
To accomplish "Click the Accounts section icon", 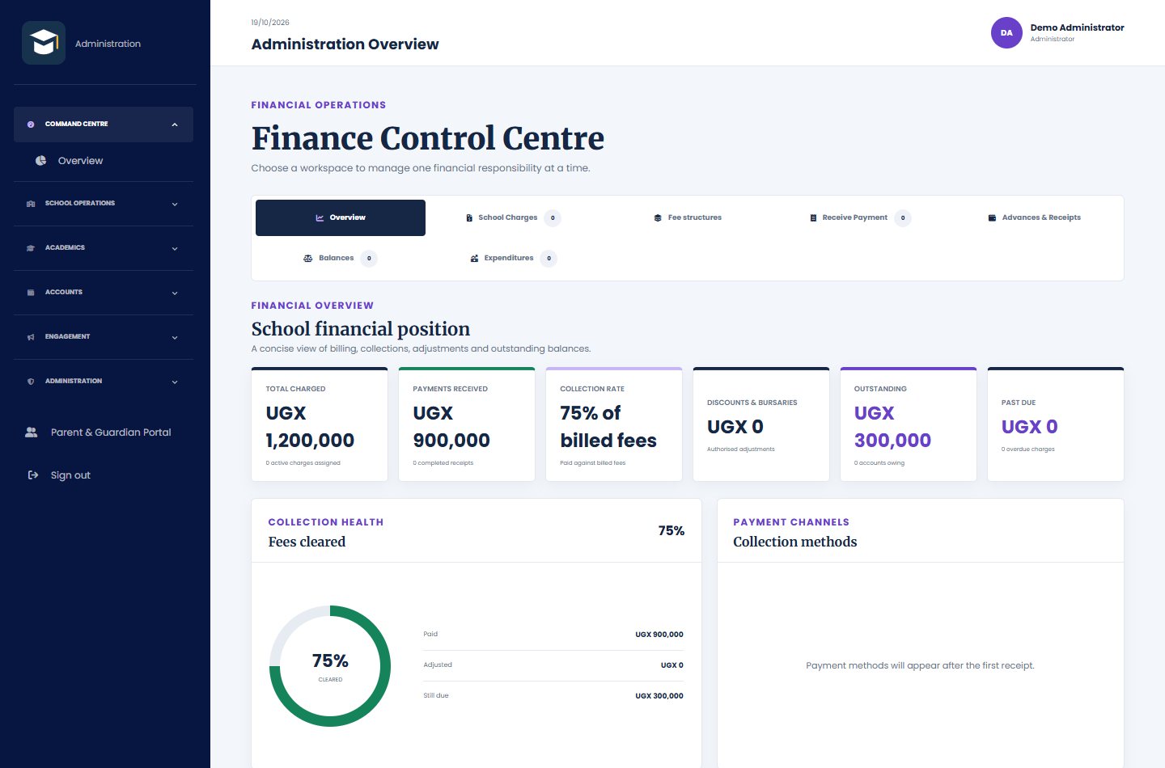I will 31,293.
